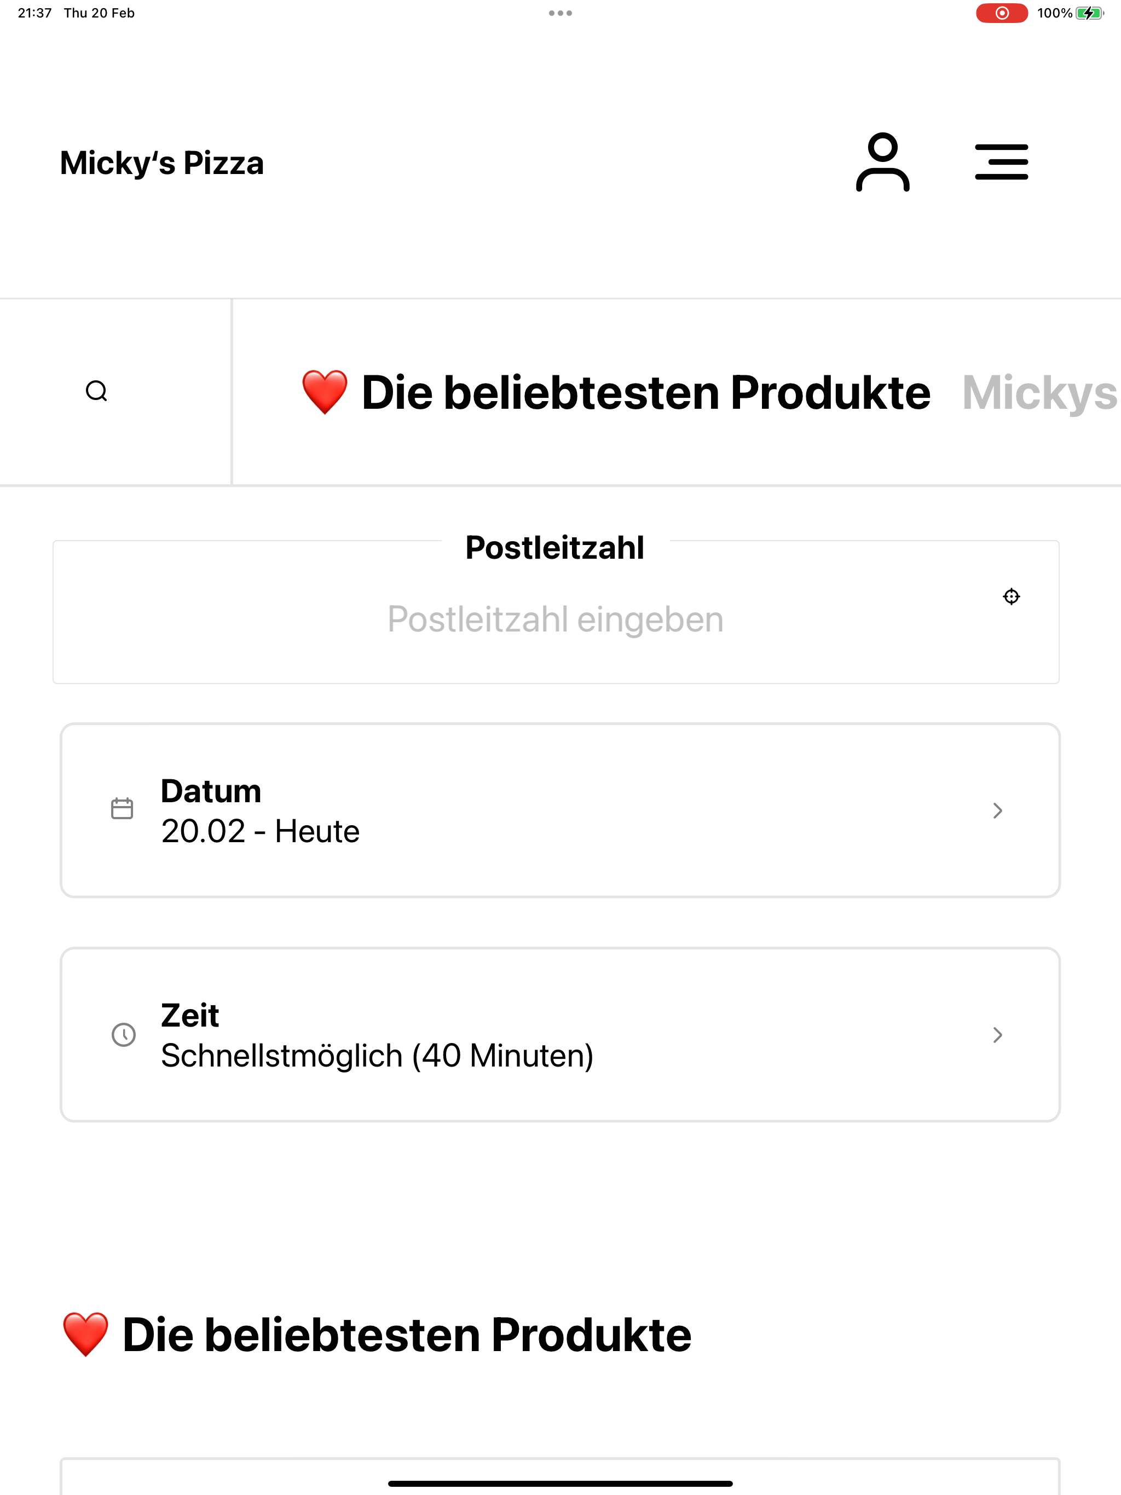
Task: Expand the Datum chevron
Action: pos(997,810)
